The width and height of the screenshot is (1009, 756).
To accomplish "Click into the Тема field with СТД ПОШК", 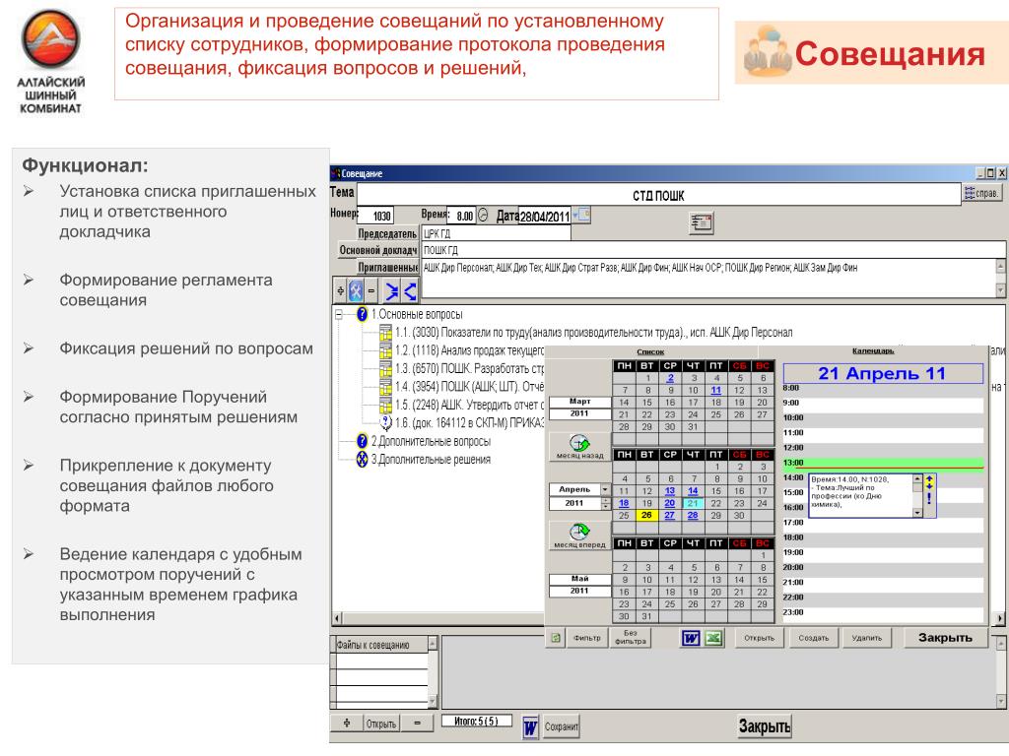I will (658, 195).
